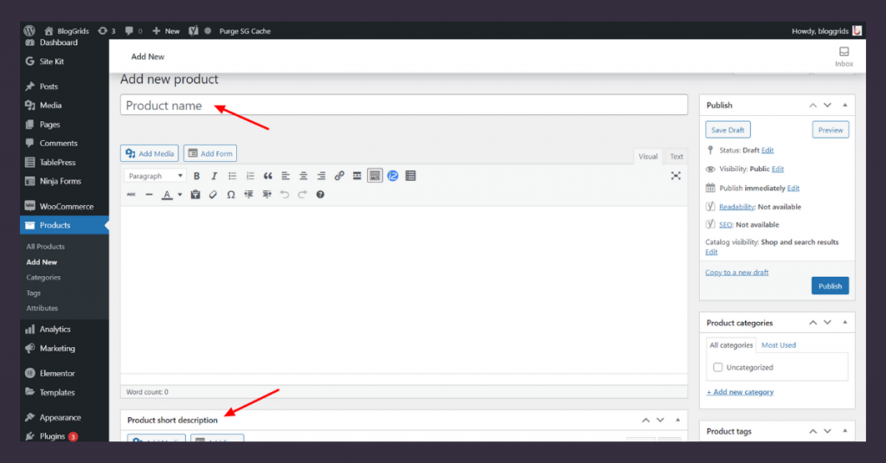Edit catalog visibility setting
The width and height of the screenshot is (886, 463).
[x=711, y=252]
